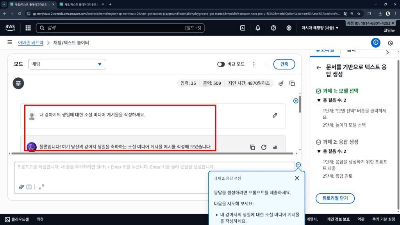Open the 모드 채팅 dropdown
This screenshot has height=225, width=400.
tap(67, 64)
